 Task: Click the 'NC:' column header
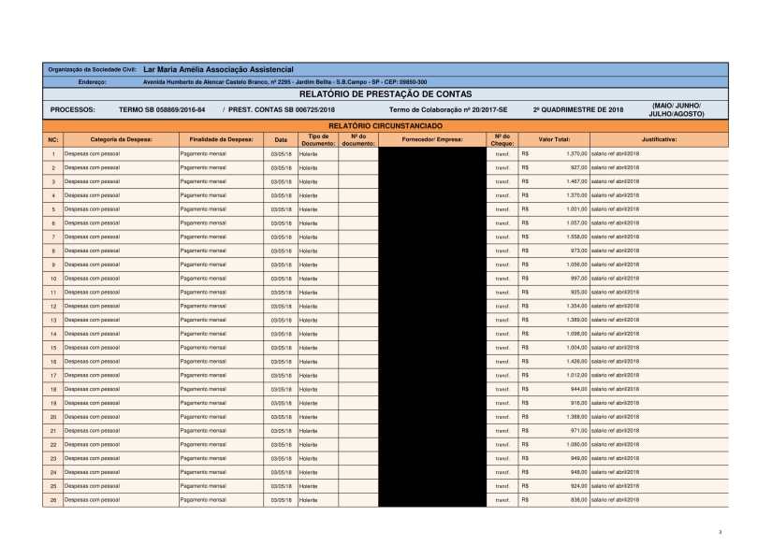(x=52, y=139)
